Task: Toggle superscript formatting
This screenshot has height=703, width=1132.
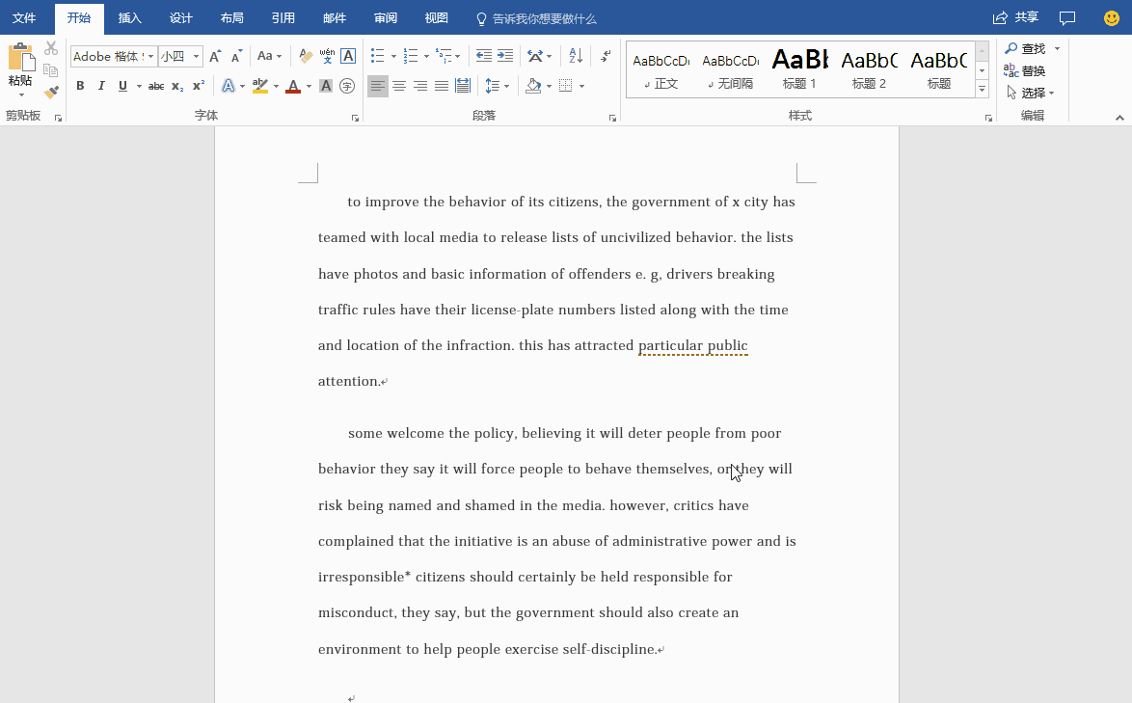Action: pos(199,86)
